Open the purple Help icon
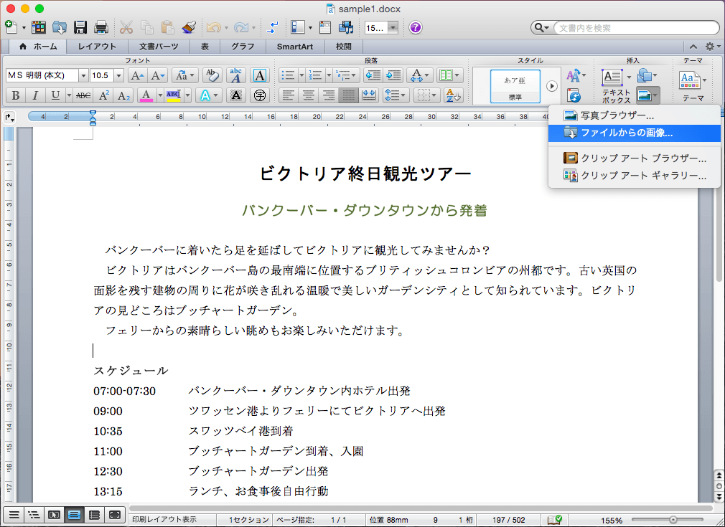This screenshot has height=527, width=725. coord(416,28)
